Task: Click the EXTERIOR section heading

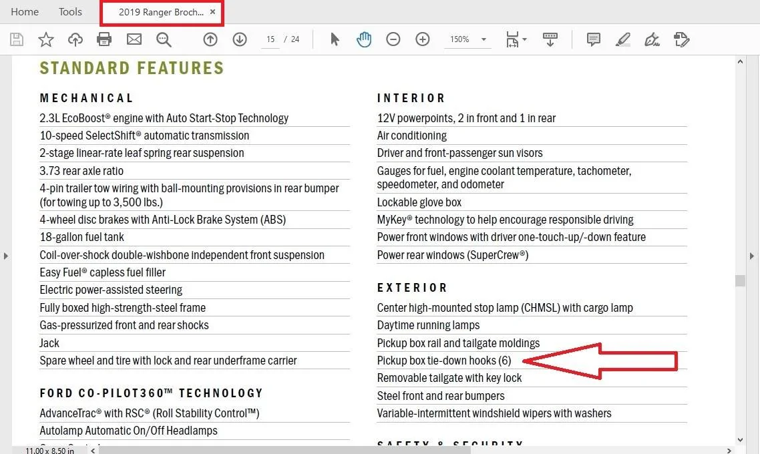Action: 412,288
